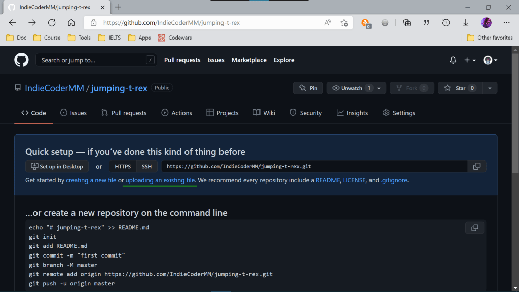This screenshot has width=519, height=292.
Task: Open the repository Settings tab
Action: click(x=398, y=113)
